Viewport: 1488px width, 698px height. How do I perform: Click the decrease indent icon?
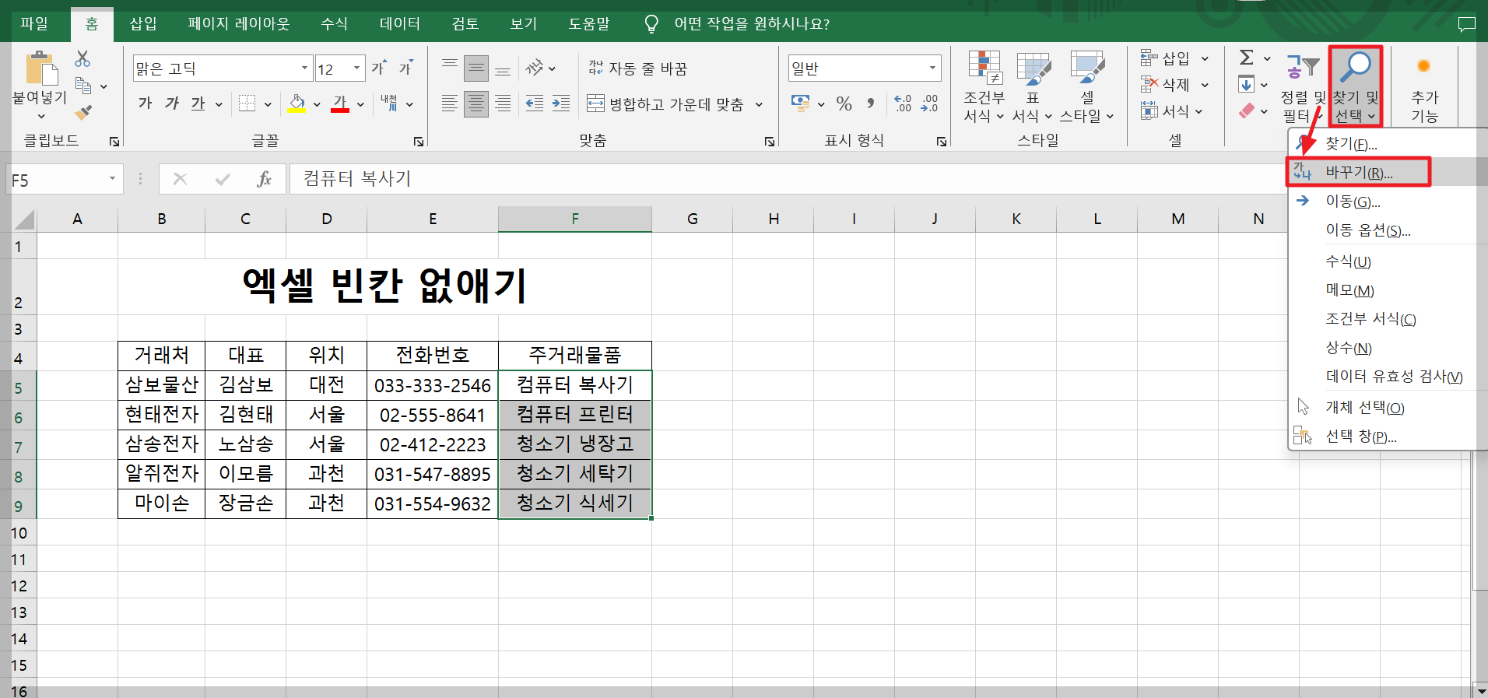(535, 103)
